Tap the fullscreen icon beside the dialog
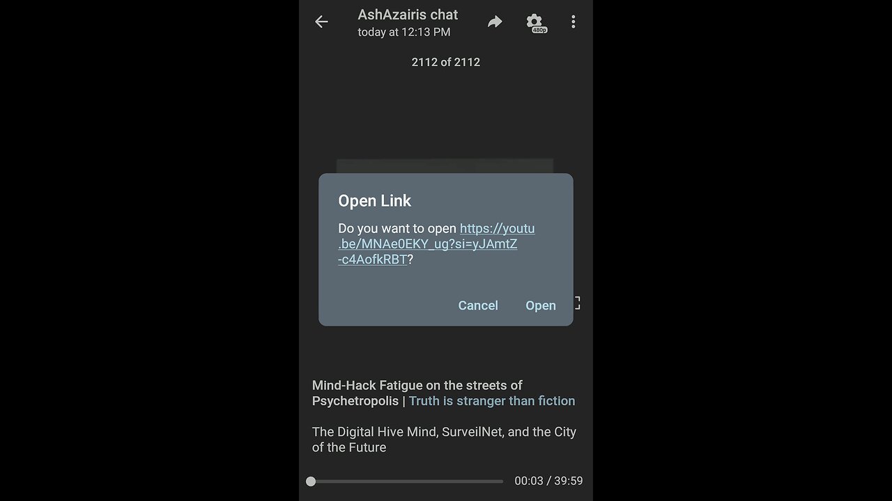Image resolution: width=892 pixels, height=501 pixels. [577, 303]
